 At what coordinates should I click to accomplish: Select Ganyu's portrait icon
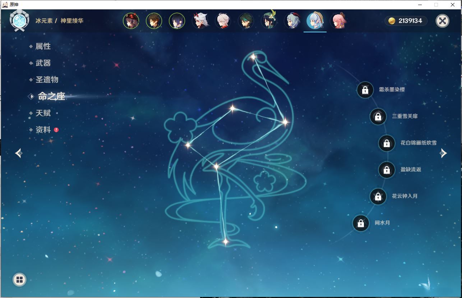pyautogui.click(x=292, y=21)
